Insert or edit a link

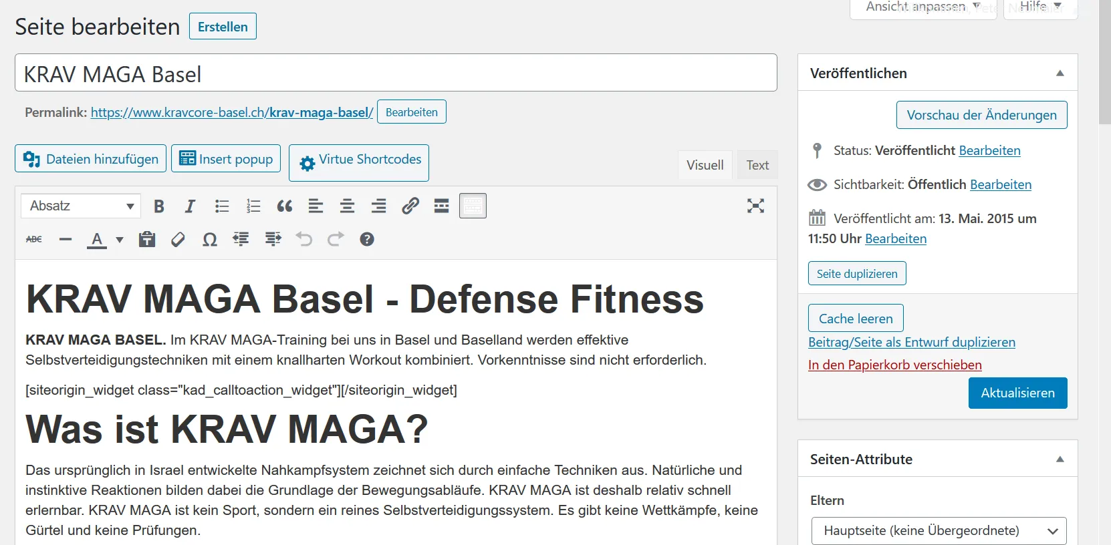(410, 206)
